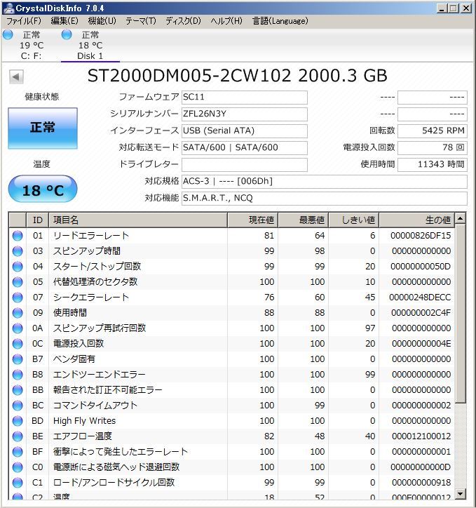Click status icon of row 01 リードエラーレート
This screenshot has width=476, height=508.
18,236
